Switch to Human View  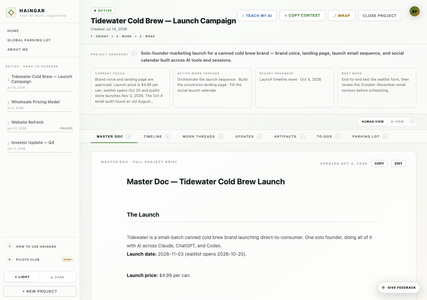pyautogui.click(x=373, y=122)
